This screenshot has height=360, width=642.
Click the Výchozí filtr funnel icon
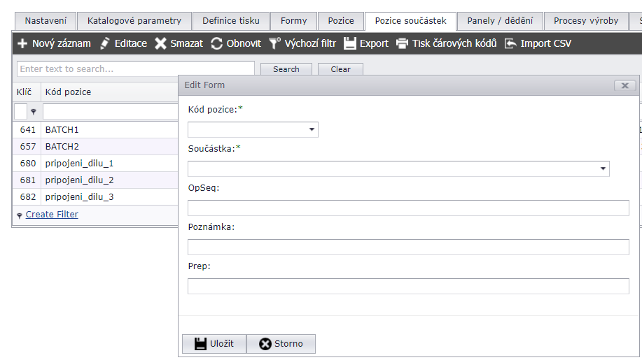point(275,43)
